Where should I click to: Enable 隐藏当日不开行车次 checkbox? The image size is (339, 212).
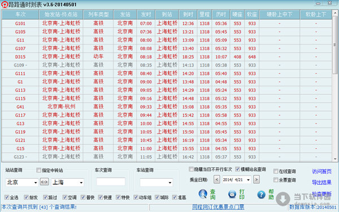pos(191,169)
